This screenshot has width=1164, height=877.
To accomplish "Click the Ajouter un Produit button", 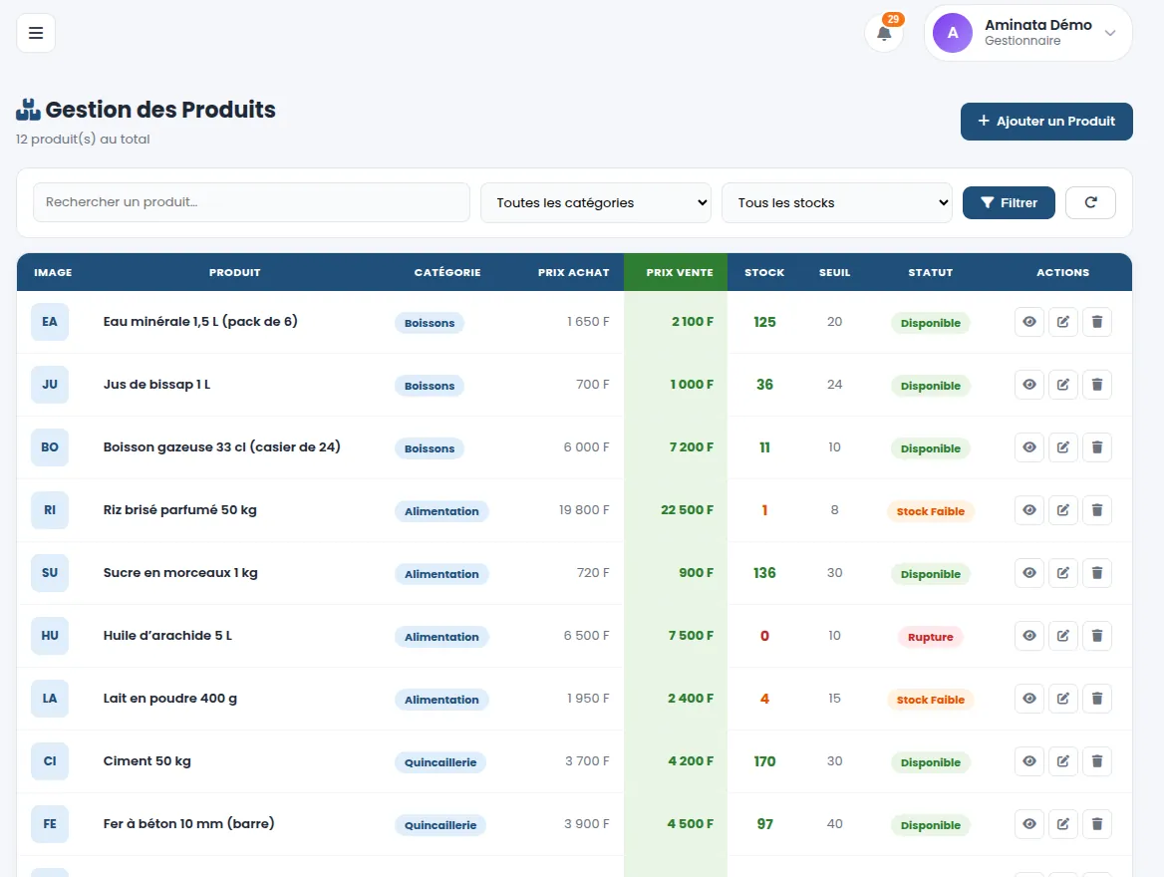I will tap(1046, 121).
